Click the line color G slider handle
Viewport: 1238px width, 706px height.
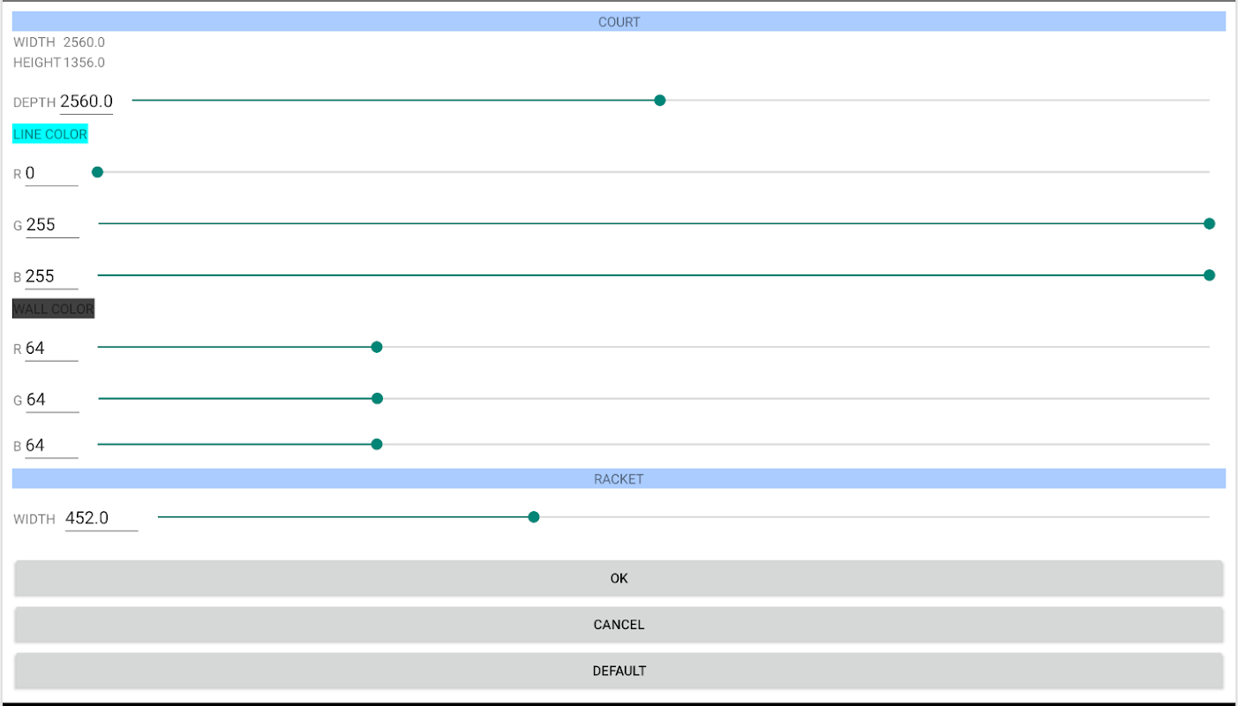tap(1209, 224)
